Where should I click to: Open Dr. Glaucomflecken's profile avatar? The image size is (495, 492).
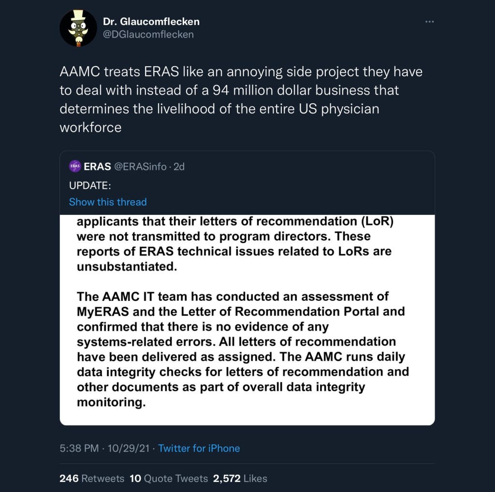coord(78,28)
